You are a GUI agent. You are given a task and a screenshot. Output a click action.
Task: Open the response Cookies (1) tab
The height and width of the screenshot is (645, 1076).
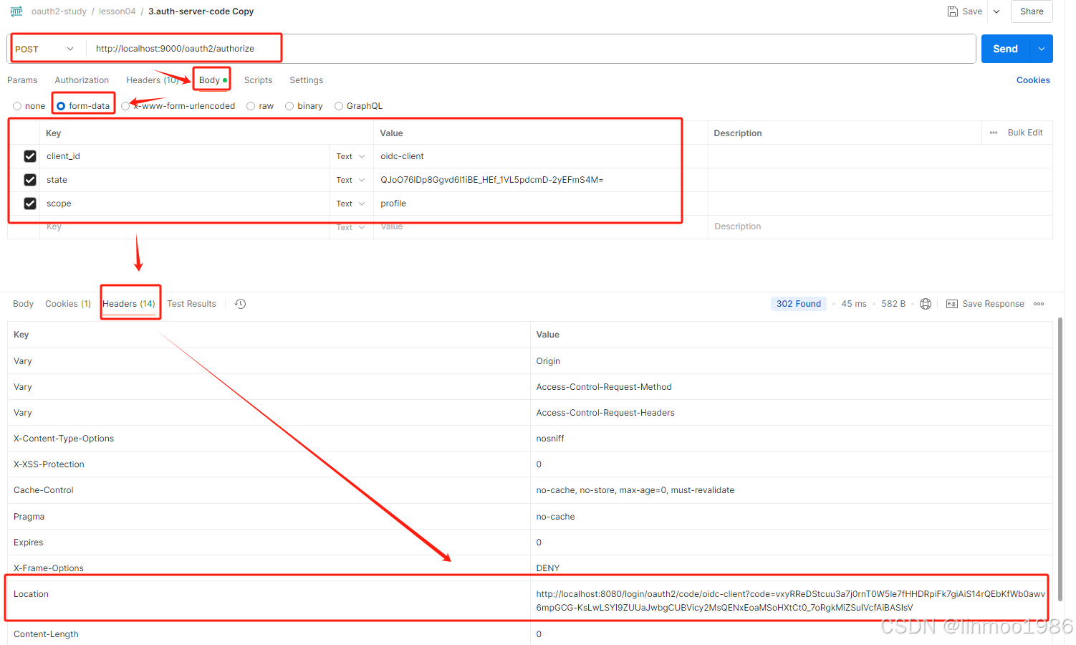click(x=68, y=304)
